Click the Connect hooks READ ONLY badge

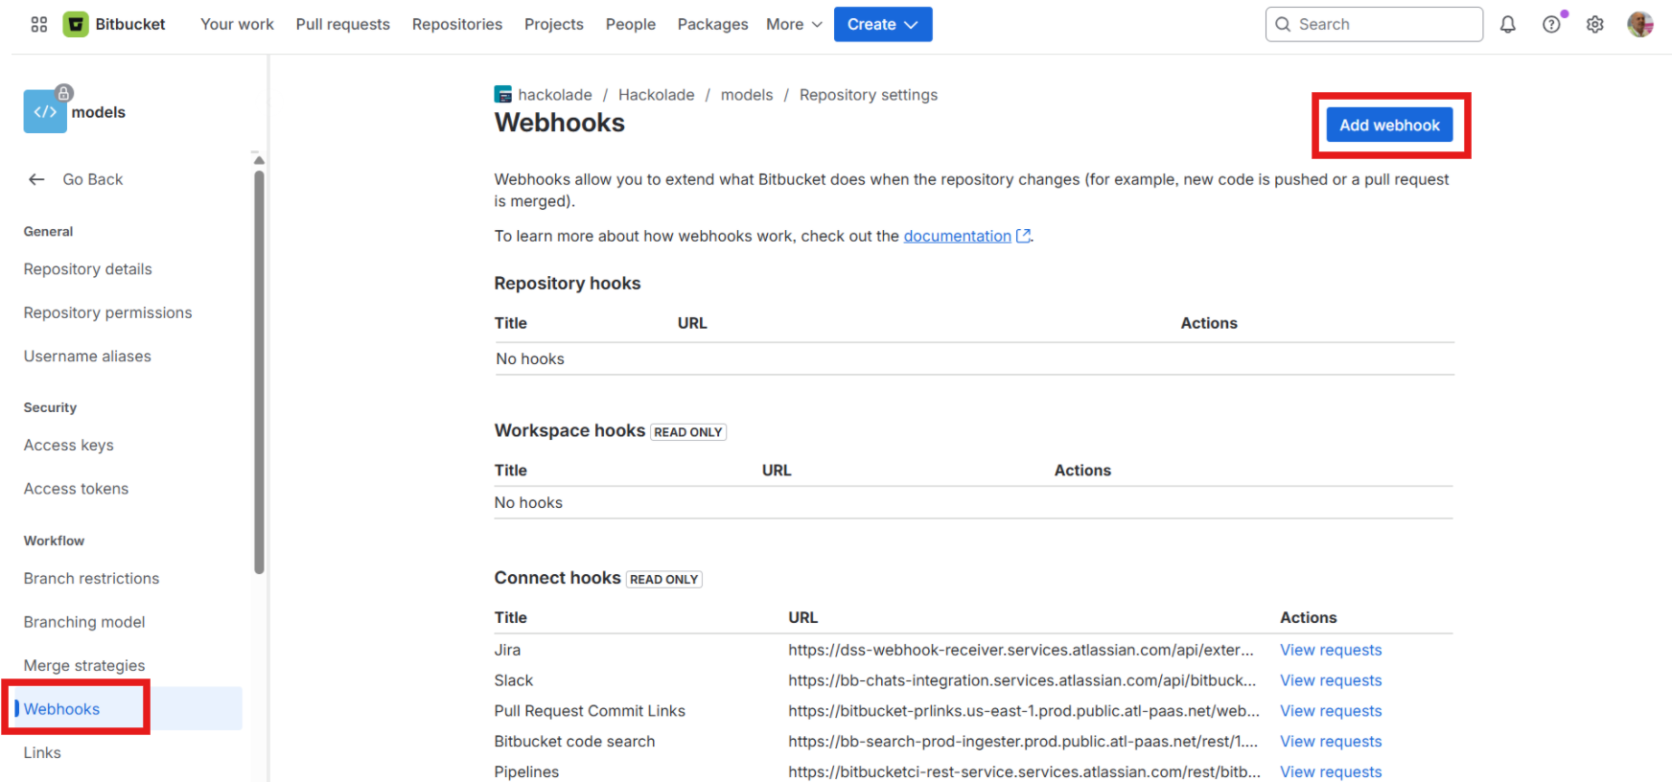(x=664, y=580)
